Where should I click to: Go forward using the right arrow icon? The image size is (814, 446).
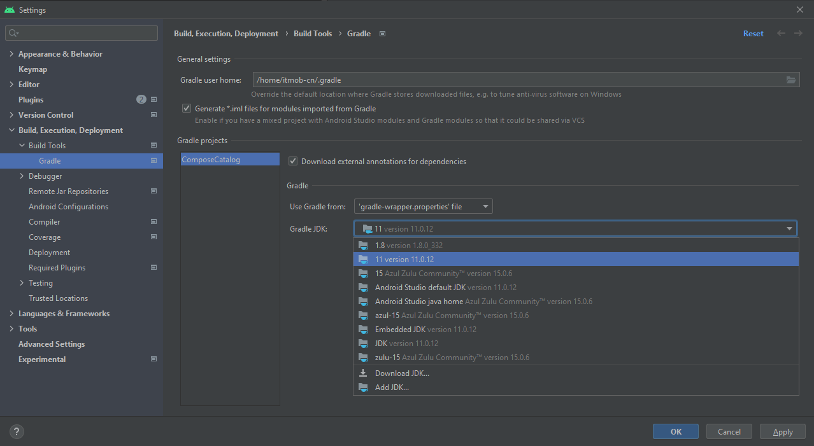pyautogui.click(x=798, y=34)
